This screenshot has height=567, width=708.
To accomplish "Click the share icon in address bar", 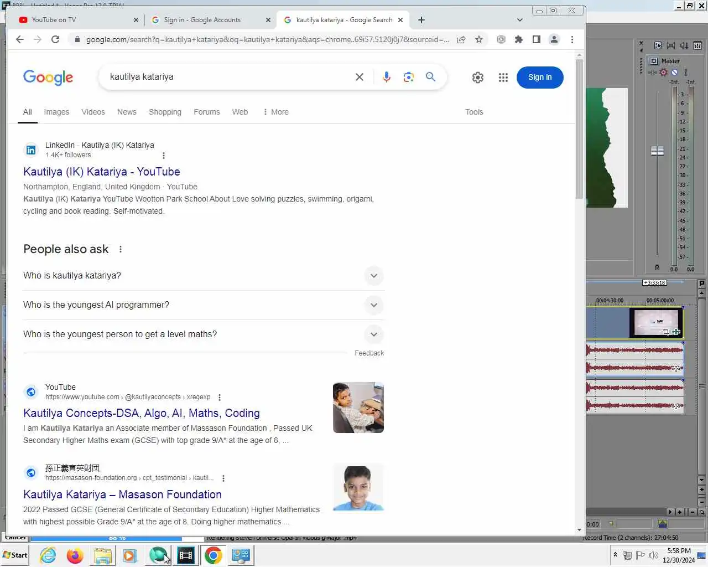I will click(461, 39).
